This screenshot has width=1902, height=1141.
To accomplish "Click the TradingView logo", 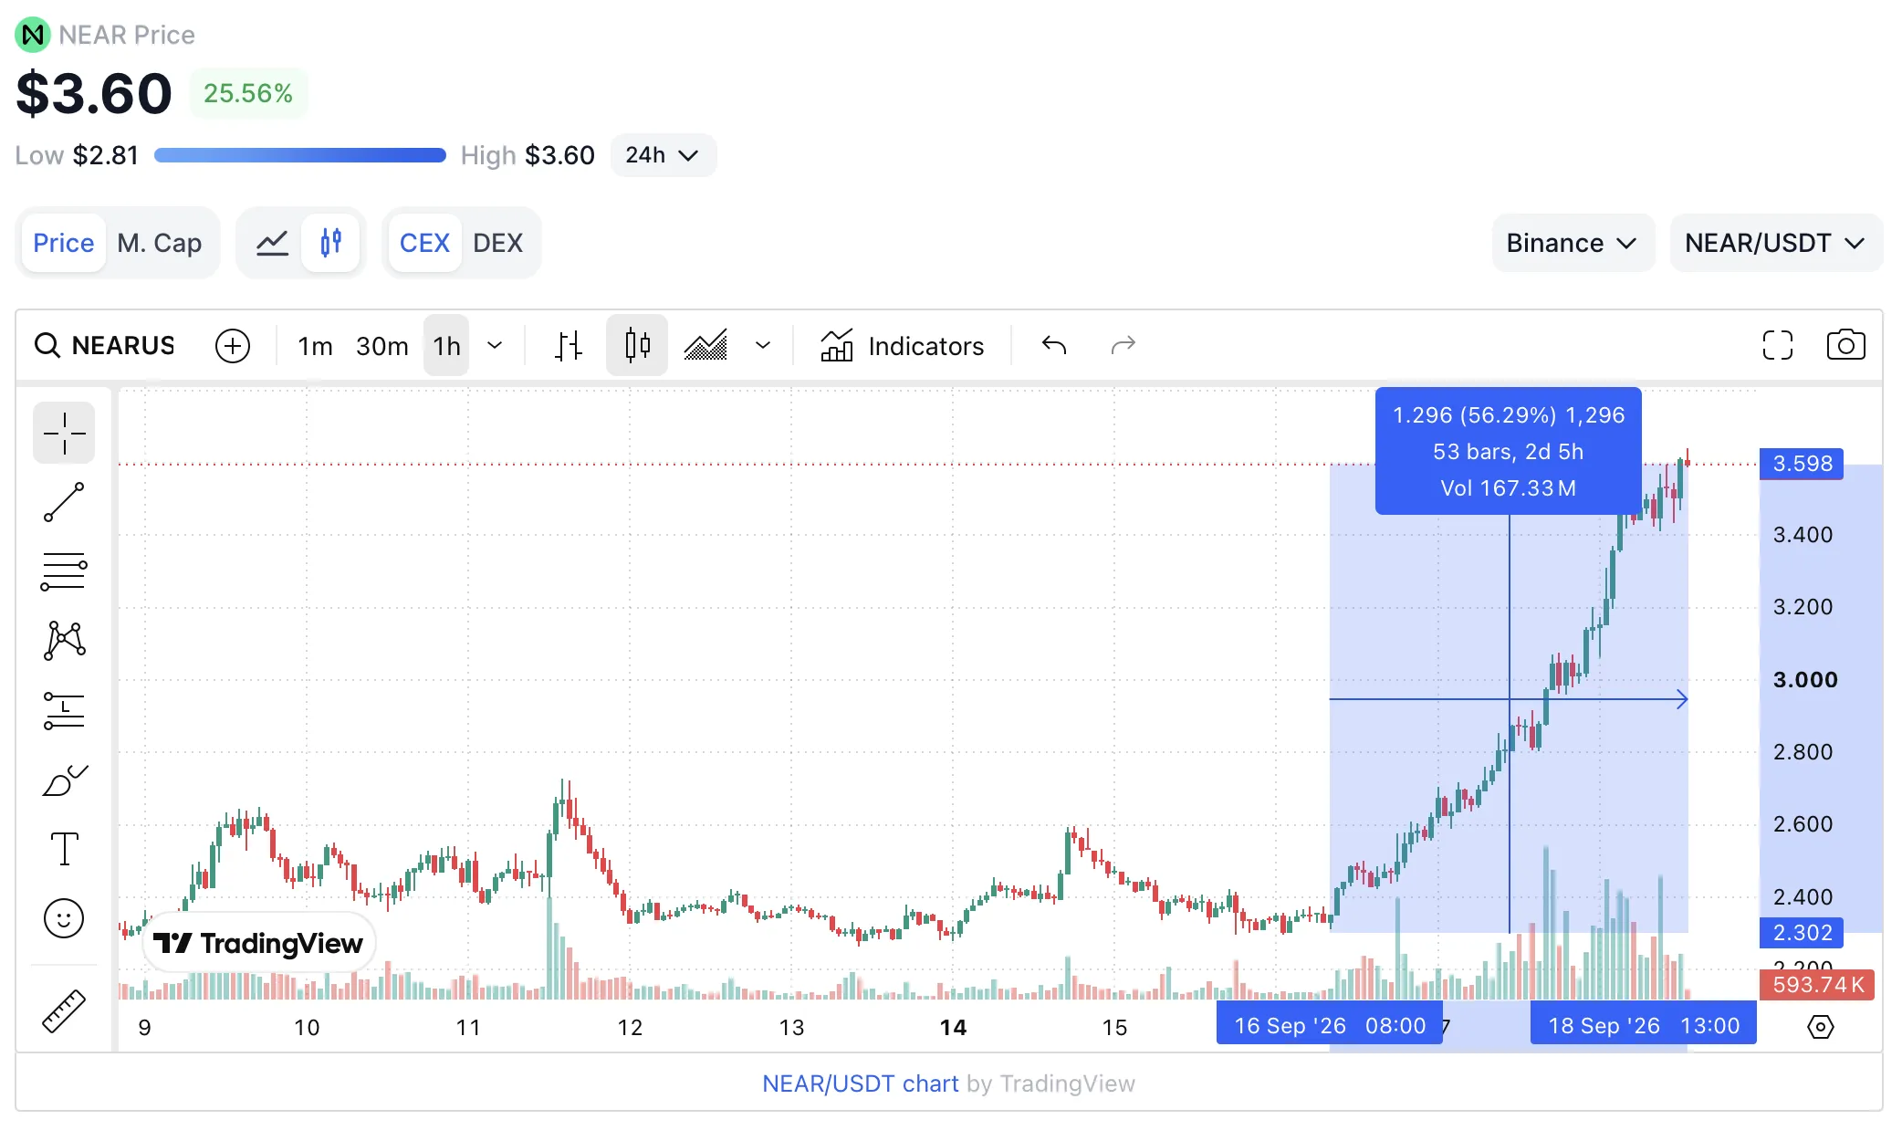I will (259, 943).
